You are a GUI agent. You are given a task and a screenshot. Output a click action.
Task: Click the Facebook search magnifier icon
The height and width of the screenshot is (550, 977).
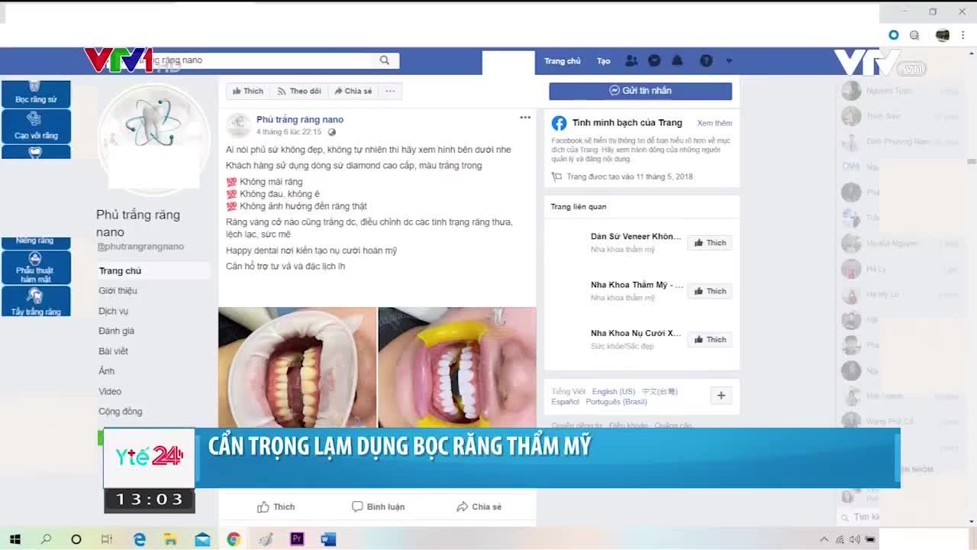click(384, 60)
